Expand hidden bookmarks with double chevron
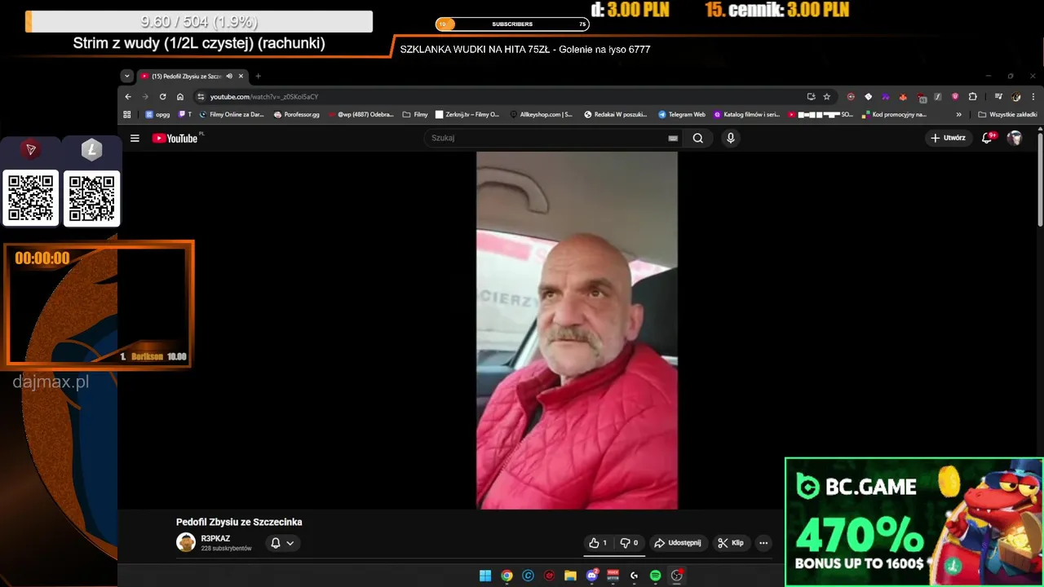Screen dimensions: 1044x587 tap(958, 115)
